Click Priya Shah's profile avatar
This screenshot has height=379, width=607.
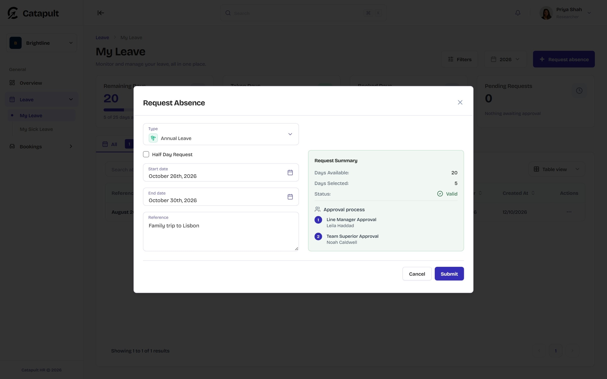point(546,13)
